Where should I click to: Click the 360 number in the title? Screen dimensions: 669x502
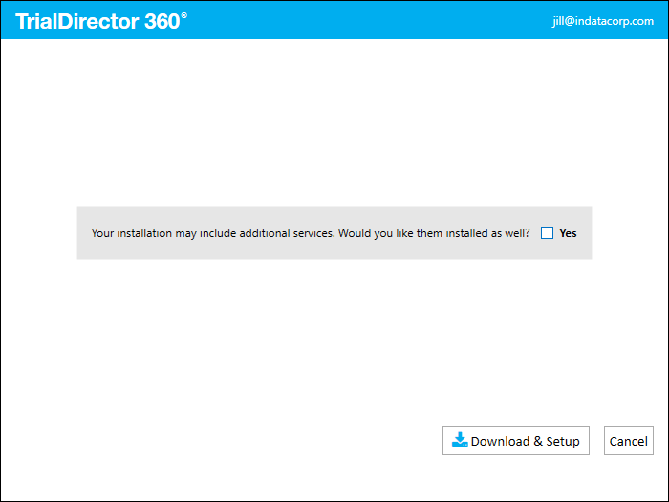162,21
